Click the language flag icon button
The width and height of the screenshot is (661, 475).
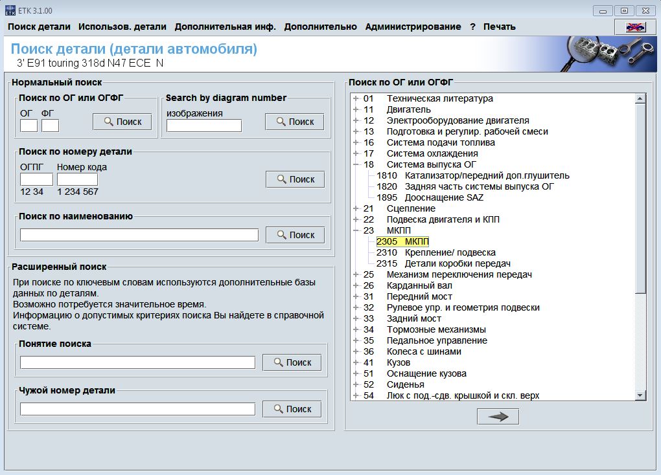pos(636,27)
